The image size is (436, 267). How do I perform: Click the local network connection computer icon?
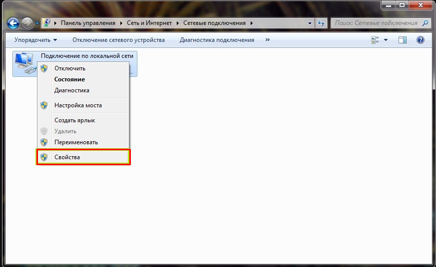point(23,63)
